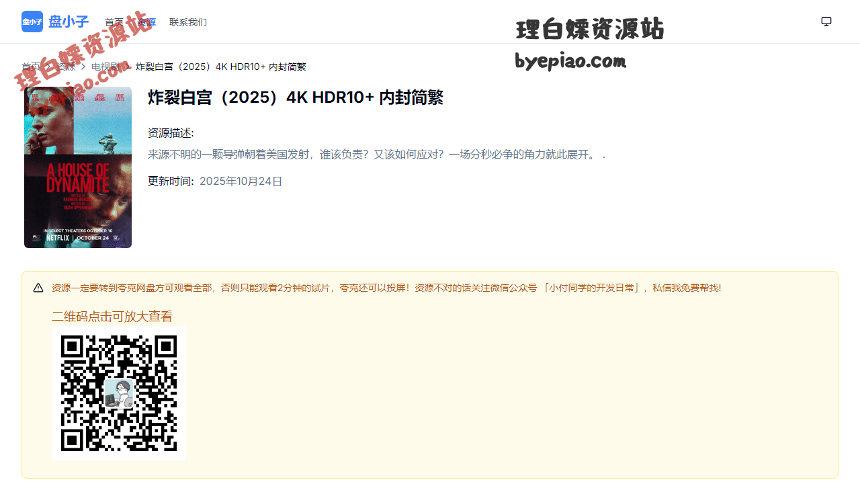
Task: Click the 炸裂白宫（2025）4K HDR10+ heading
Action: coord(296,97)
